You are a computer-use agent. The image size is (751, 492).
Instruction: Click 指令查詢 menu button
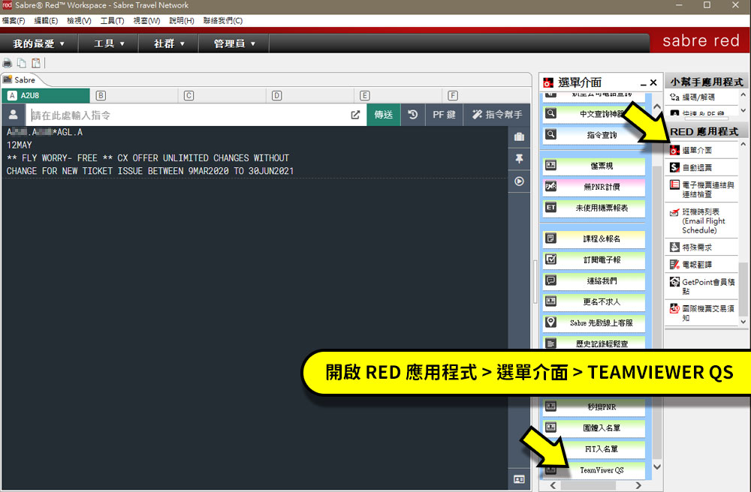pos(594,135)
